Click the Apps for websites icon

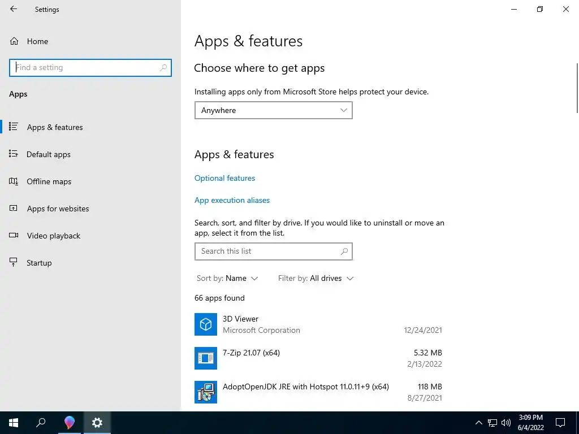[14, 208]
